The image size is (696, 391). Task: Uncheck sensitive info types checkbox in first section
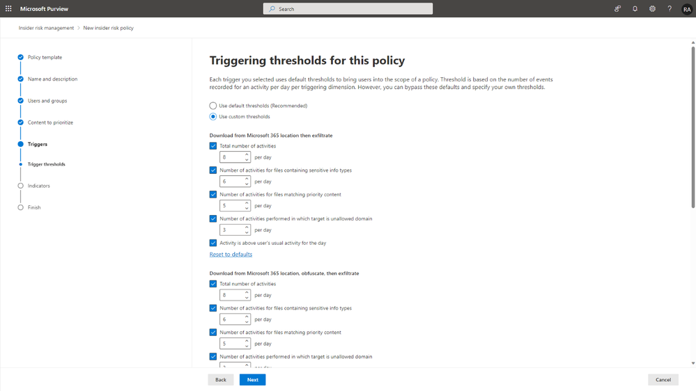click(x=213, y=170)
